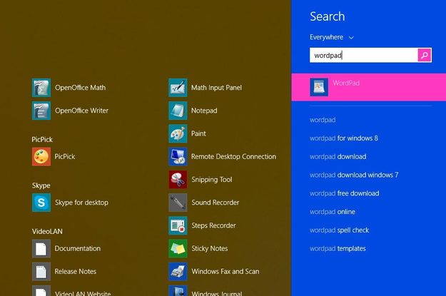This screenshot has height=296, width=446.
Task: Launch the Steps Recorder icon
Action: pos(178,225)
